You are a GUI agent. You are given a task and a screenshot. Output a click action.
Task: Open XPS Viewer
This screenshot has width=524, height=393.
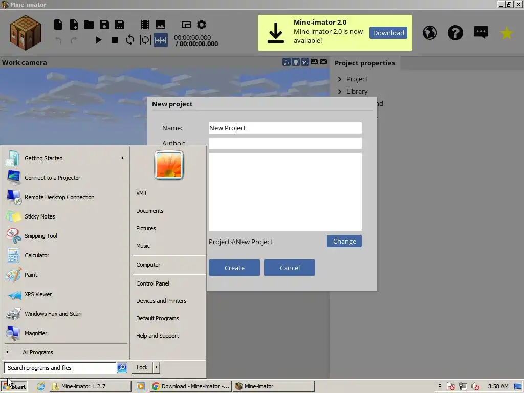pos(65,294)
